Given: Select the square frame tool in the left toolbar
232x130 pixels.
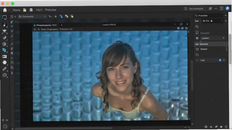Looking at the screenshot, I should point(4,17).
